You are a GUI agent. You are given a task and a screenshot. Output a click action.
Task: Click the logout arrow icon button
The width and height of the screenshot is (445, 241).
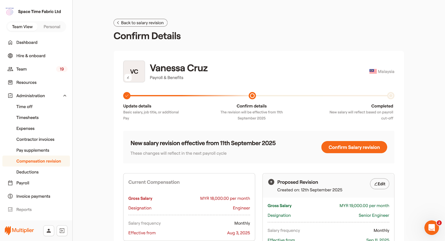62,231
